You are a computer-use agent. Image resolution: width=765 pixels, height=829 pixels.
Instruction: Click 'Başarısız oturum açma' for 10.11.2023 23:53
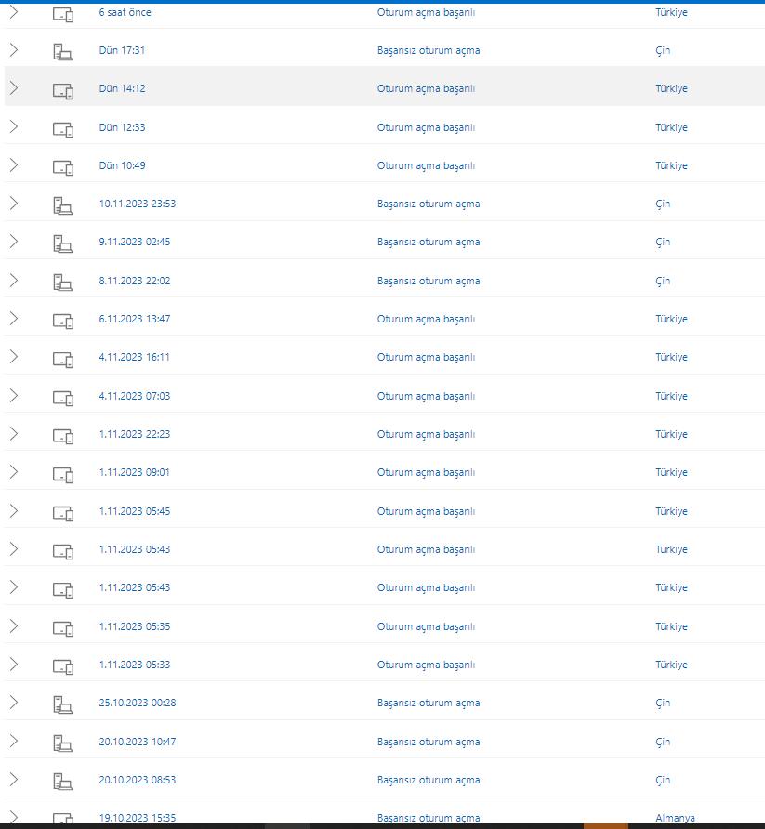coord(429,204)
